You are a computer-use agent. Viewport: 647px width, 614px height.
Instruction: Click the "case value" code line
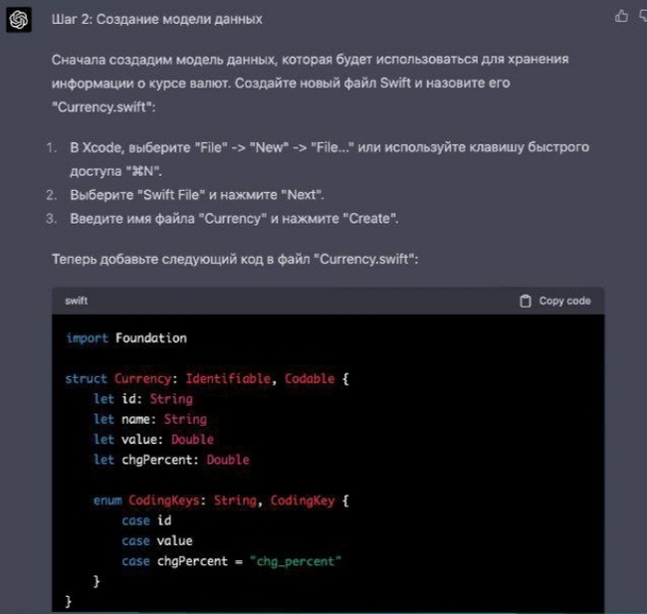(x=150, y=540)
